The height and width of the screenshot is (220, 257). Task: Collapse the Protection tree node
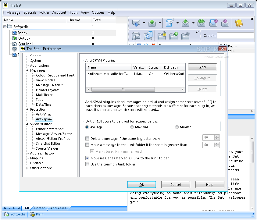27,109
